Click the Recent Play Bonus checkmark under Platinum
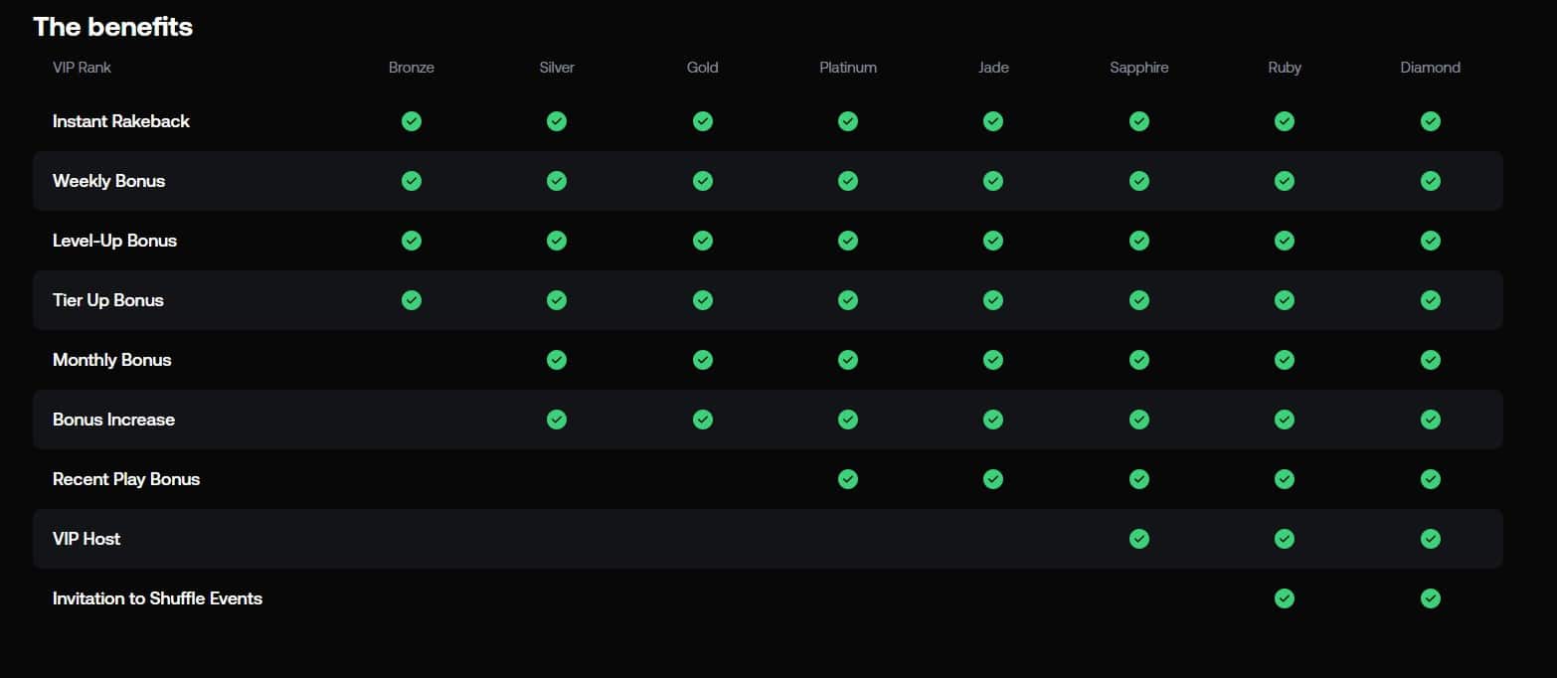Viewport: 1557px width, 678px height. tap(847, 479)
